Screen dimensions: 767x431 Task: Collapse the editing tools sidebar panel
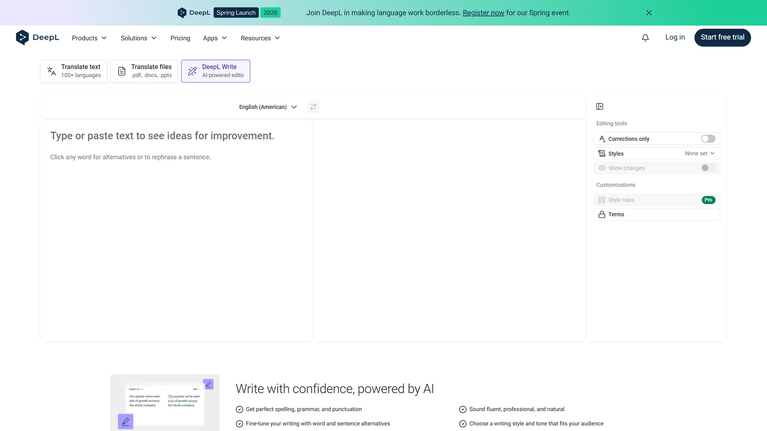pos(600,107)
